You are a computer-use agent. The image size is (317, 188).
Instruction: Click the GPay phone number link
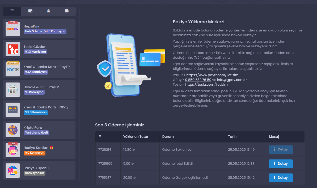coord(198,80)
